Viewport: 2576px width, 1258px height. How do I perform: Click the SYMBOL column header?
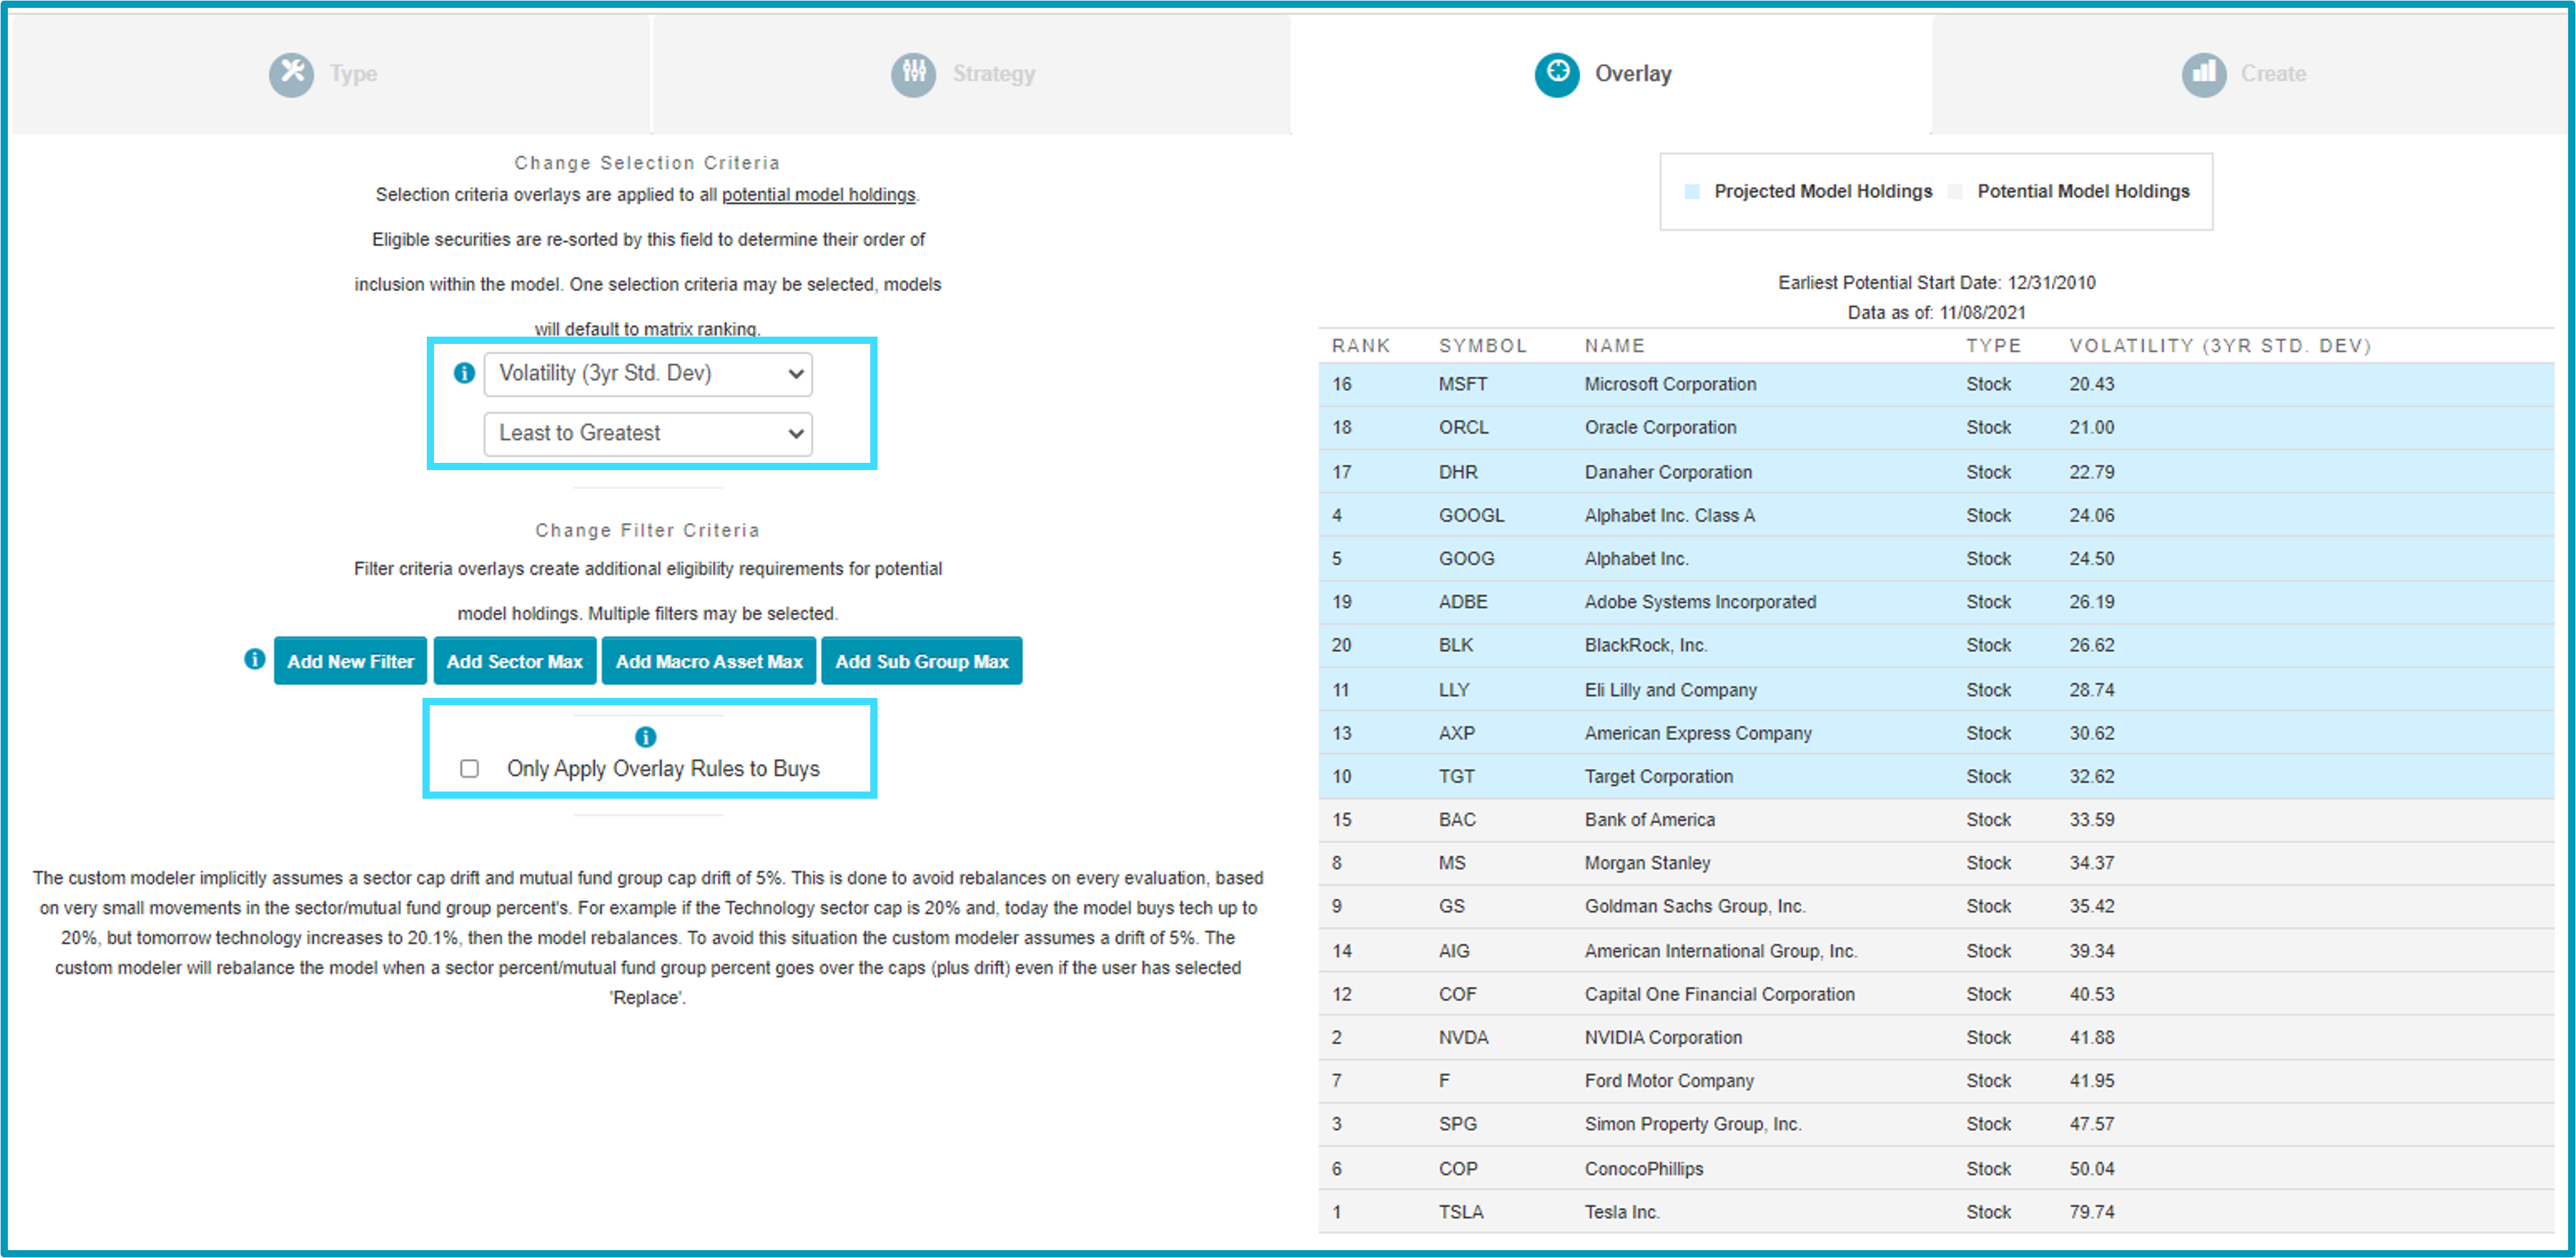click(x=1482, y=346)
